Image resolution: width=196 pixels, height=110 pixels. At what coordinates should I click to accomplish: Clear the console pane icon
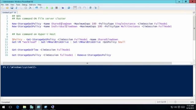pyautogui.click(x=30, y=8)
